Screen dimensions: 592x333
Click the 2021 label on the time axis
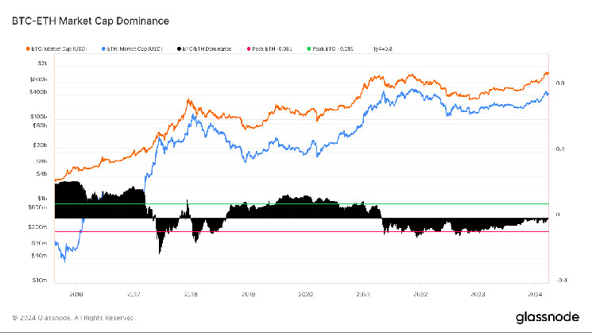pos(362,292)
